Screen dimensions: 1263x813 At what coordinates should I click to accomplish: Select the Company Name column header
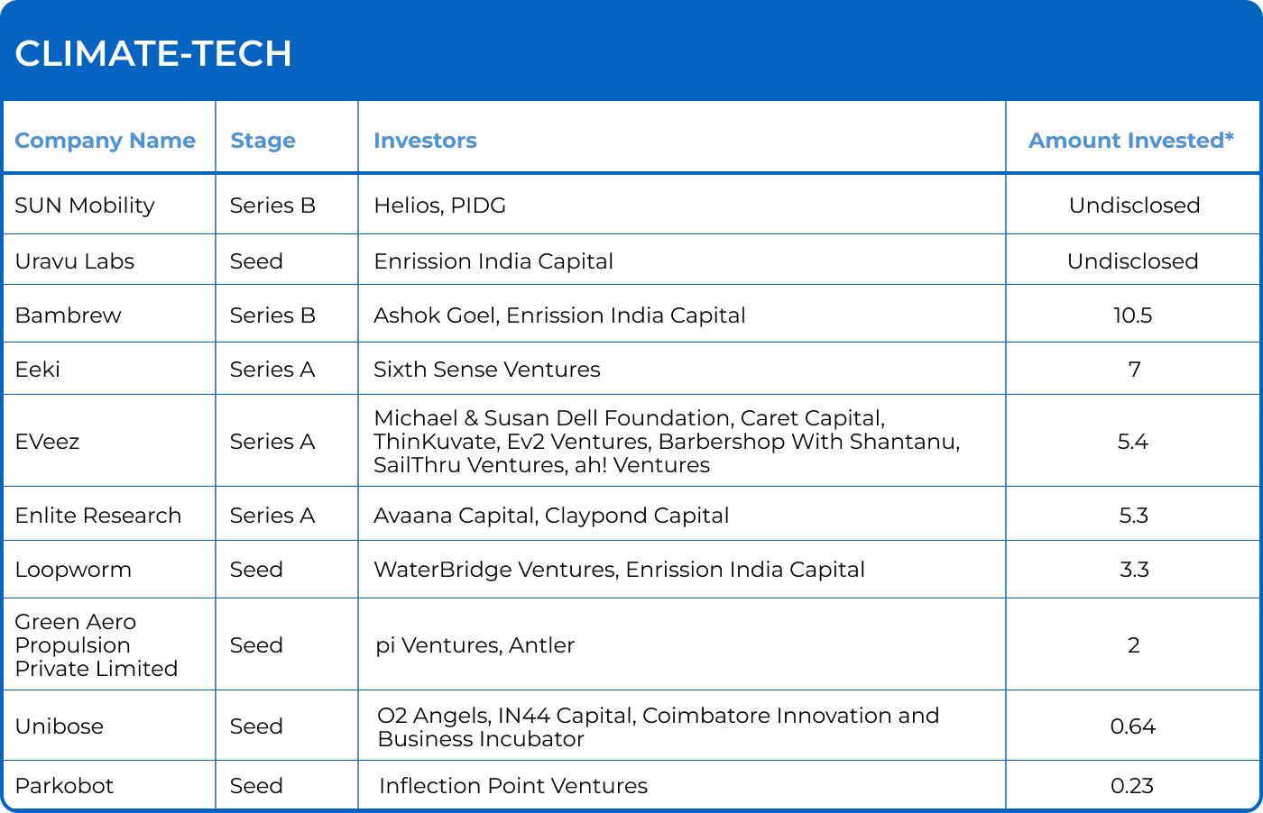(x=105, y=141)
